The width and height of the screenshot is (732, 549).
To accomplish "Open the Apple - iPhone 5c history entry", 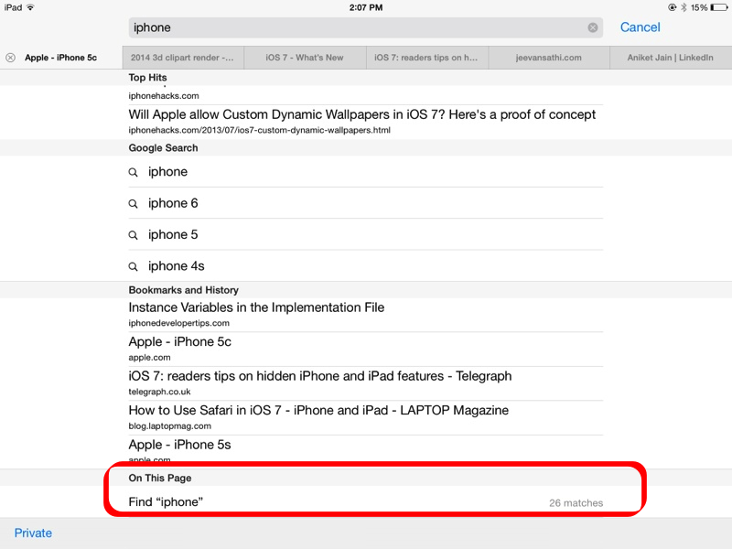I will point(365,350).
